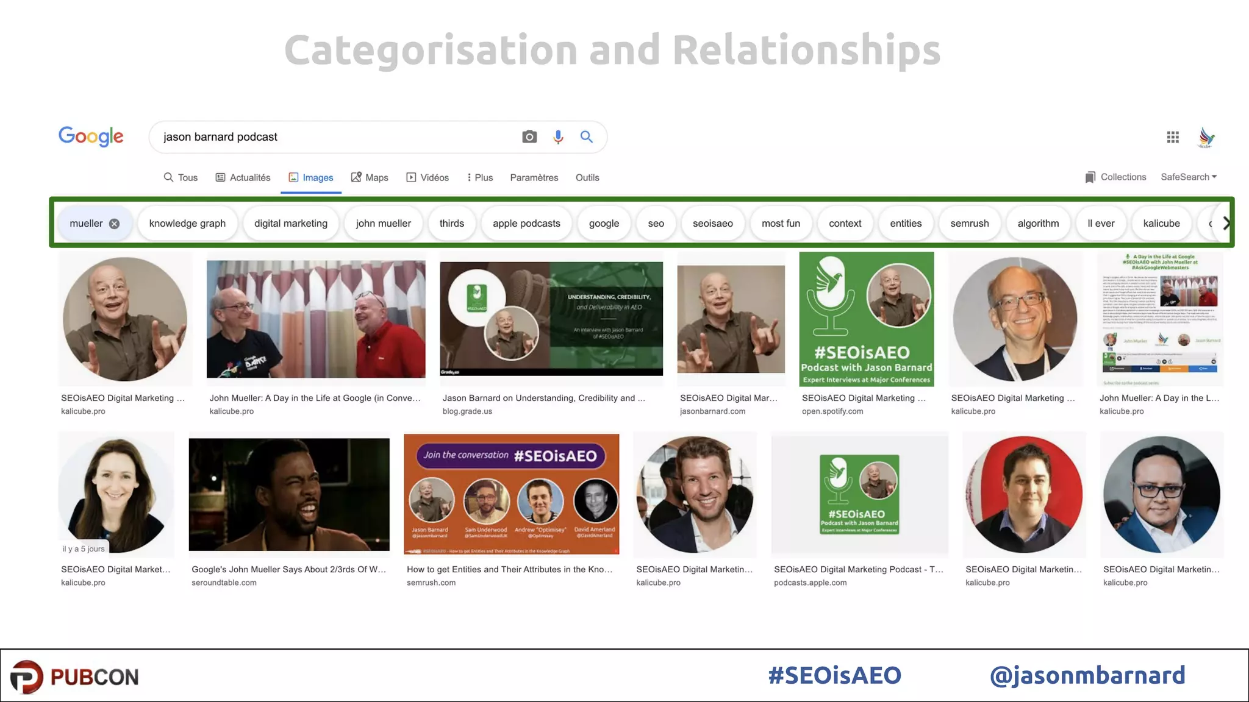Open the Plus more menu
Image resolution: width=1249 pixels, height=702 pixels.
point(480,177)
